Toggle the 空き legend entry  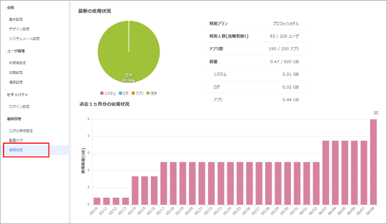coord(152,93)
